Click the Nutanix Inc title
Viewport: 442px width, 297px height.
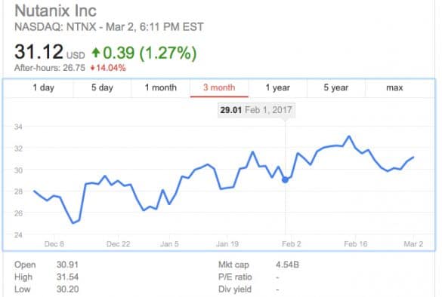pyautogui.click(x=55, y=11)
